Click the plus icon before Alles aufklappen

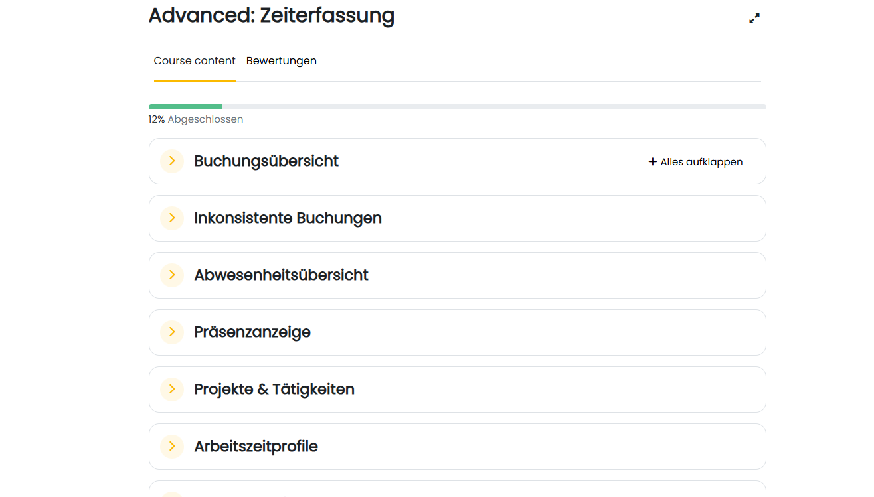pos(652,162)
